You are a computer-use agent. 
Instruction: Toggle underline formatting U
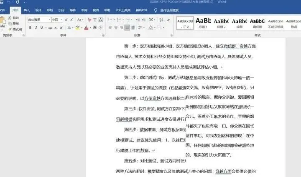coord(41,28)
